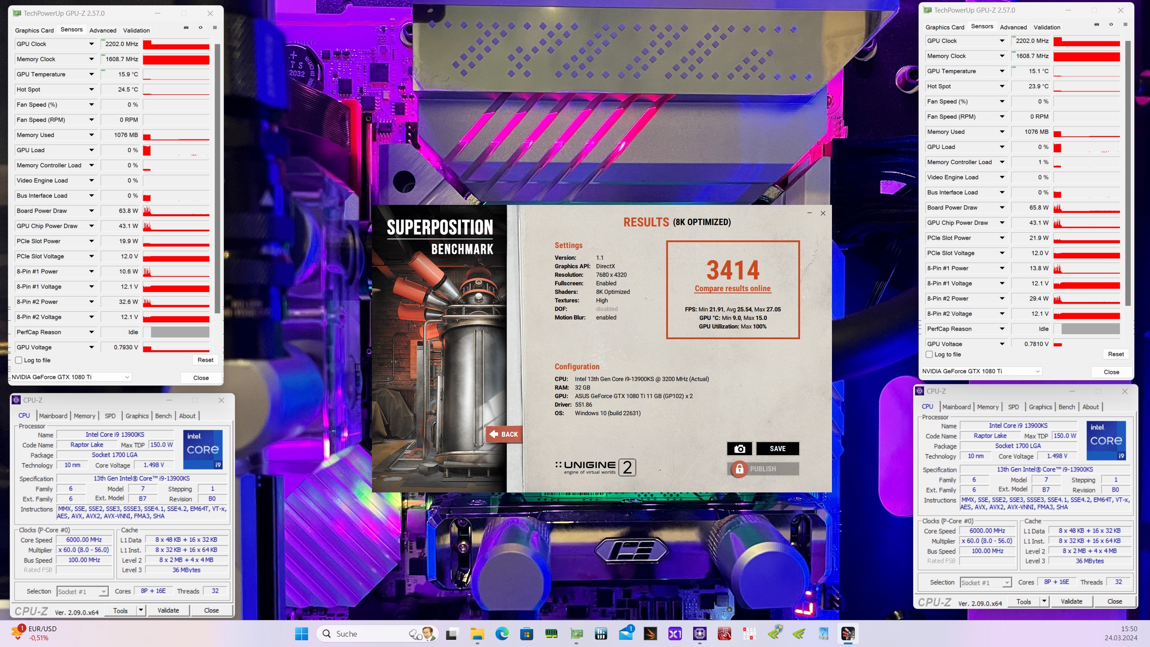Open Microsoft Store from the taskbar
This screenshot has height=647, width=1150.
click(526, 634)
